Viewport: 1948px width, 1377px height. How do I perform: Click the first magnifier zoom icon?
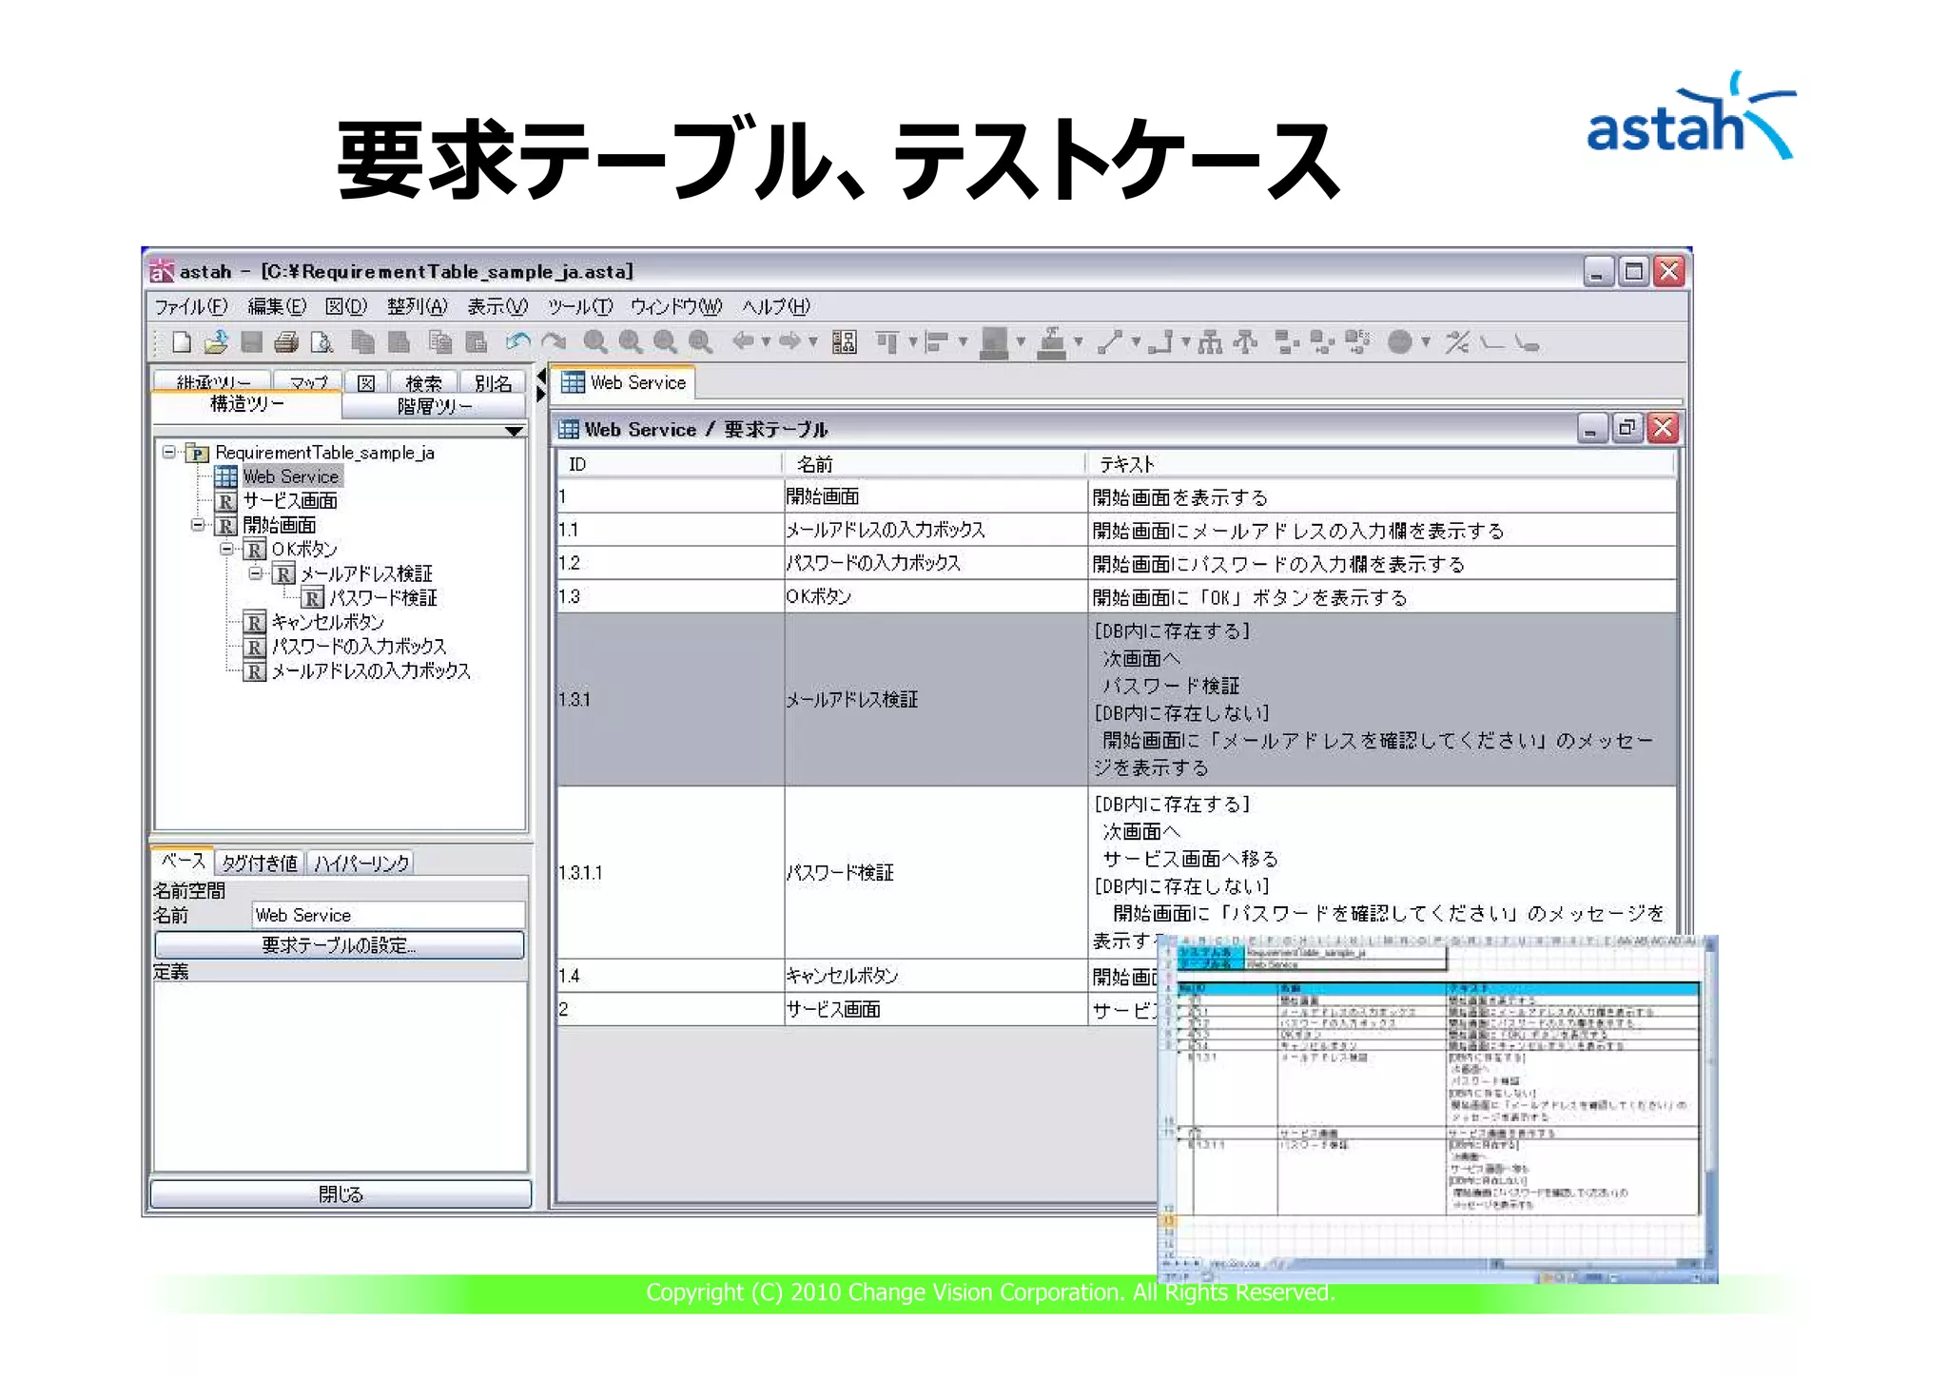click(595, 341)
